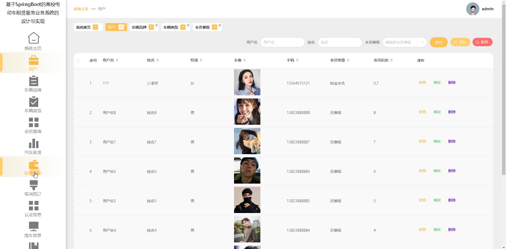Sort by 姓名 column arrows
Screen dimensions: 506x249
[158, 60]
